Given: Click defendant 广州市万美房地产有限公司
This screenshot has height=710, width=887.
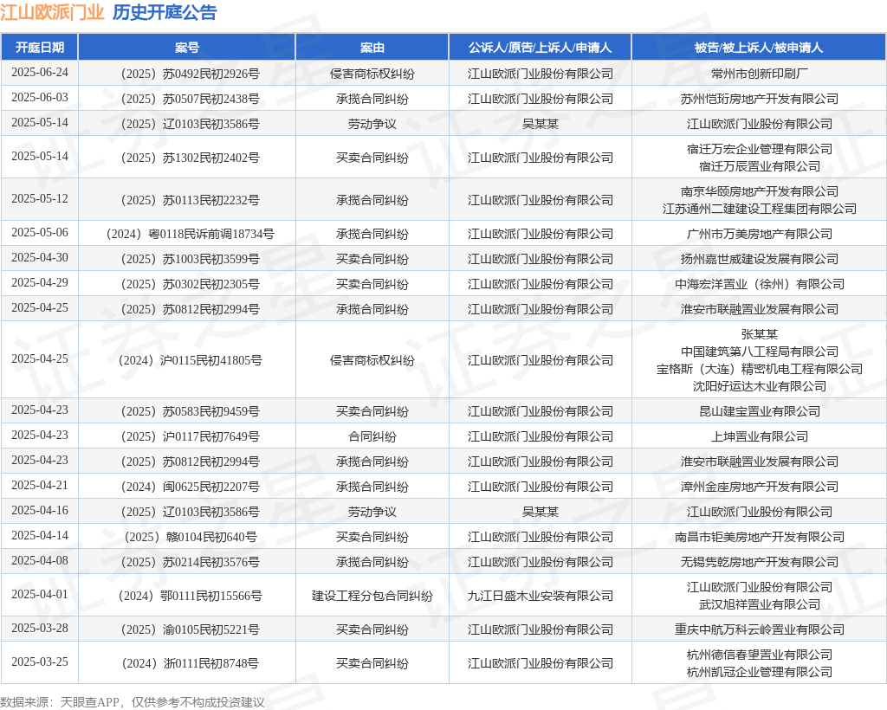Looking at the screenshot, I should click(x=759, y=234).
